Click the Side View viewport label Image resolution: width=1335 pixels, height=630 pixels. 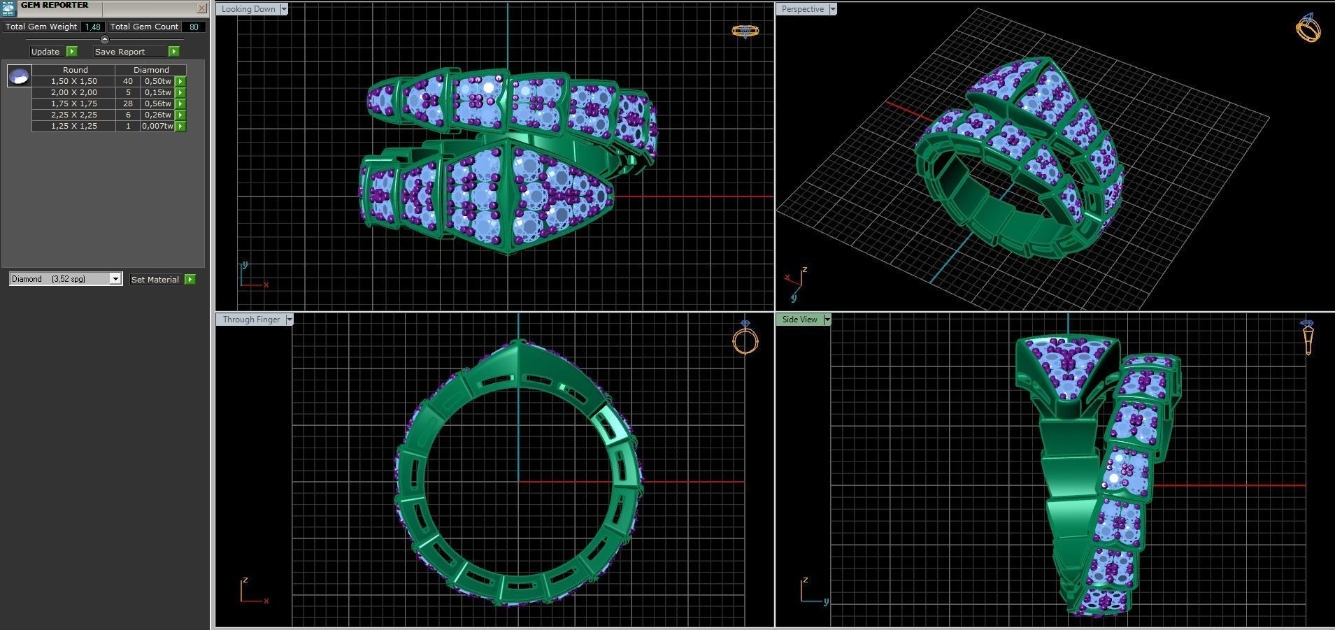(x=799, y=320)
